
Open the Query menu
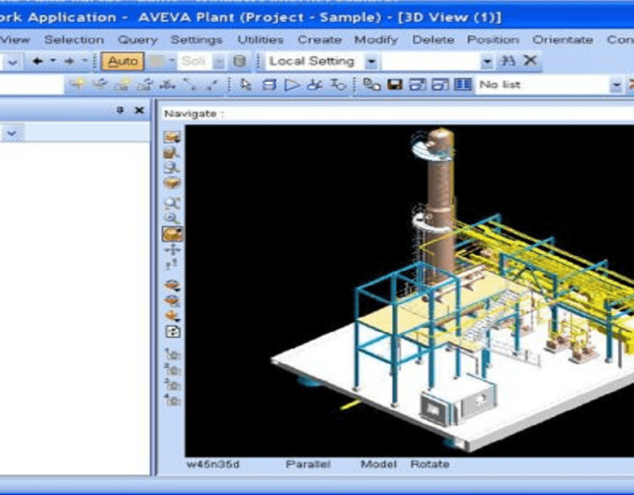pyautogui.click(x=138, y=40)
